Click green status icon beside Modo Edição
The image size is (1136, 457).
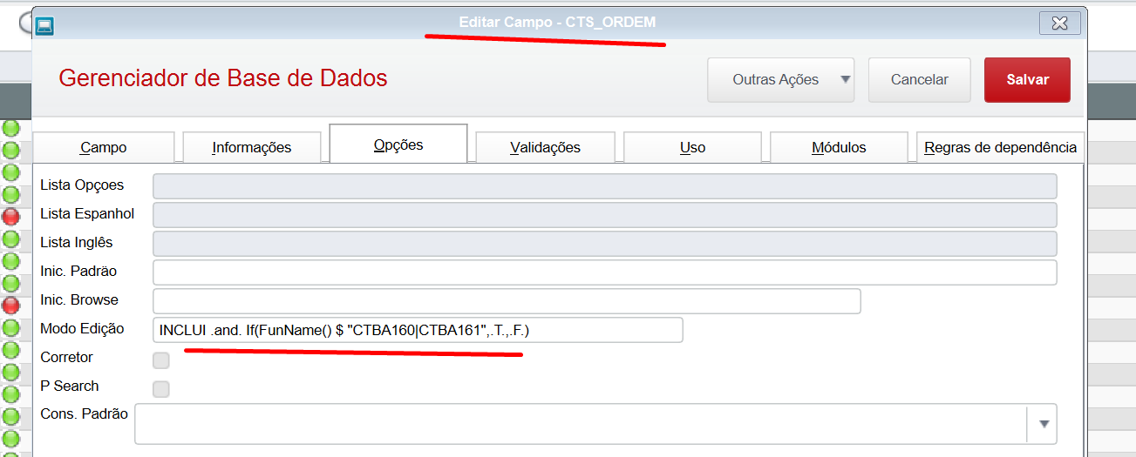pyautogui.click(x=10, y=327)
